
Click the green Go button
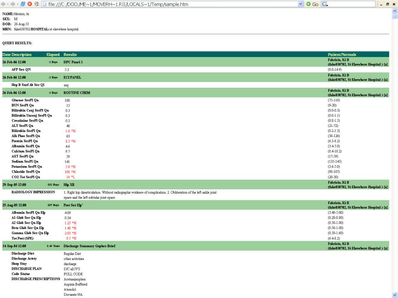(x=312, y=4)
